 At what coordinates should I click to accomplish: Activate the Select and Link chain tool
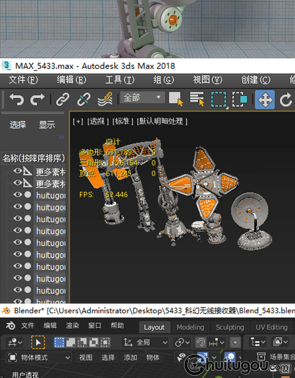63,99
